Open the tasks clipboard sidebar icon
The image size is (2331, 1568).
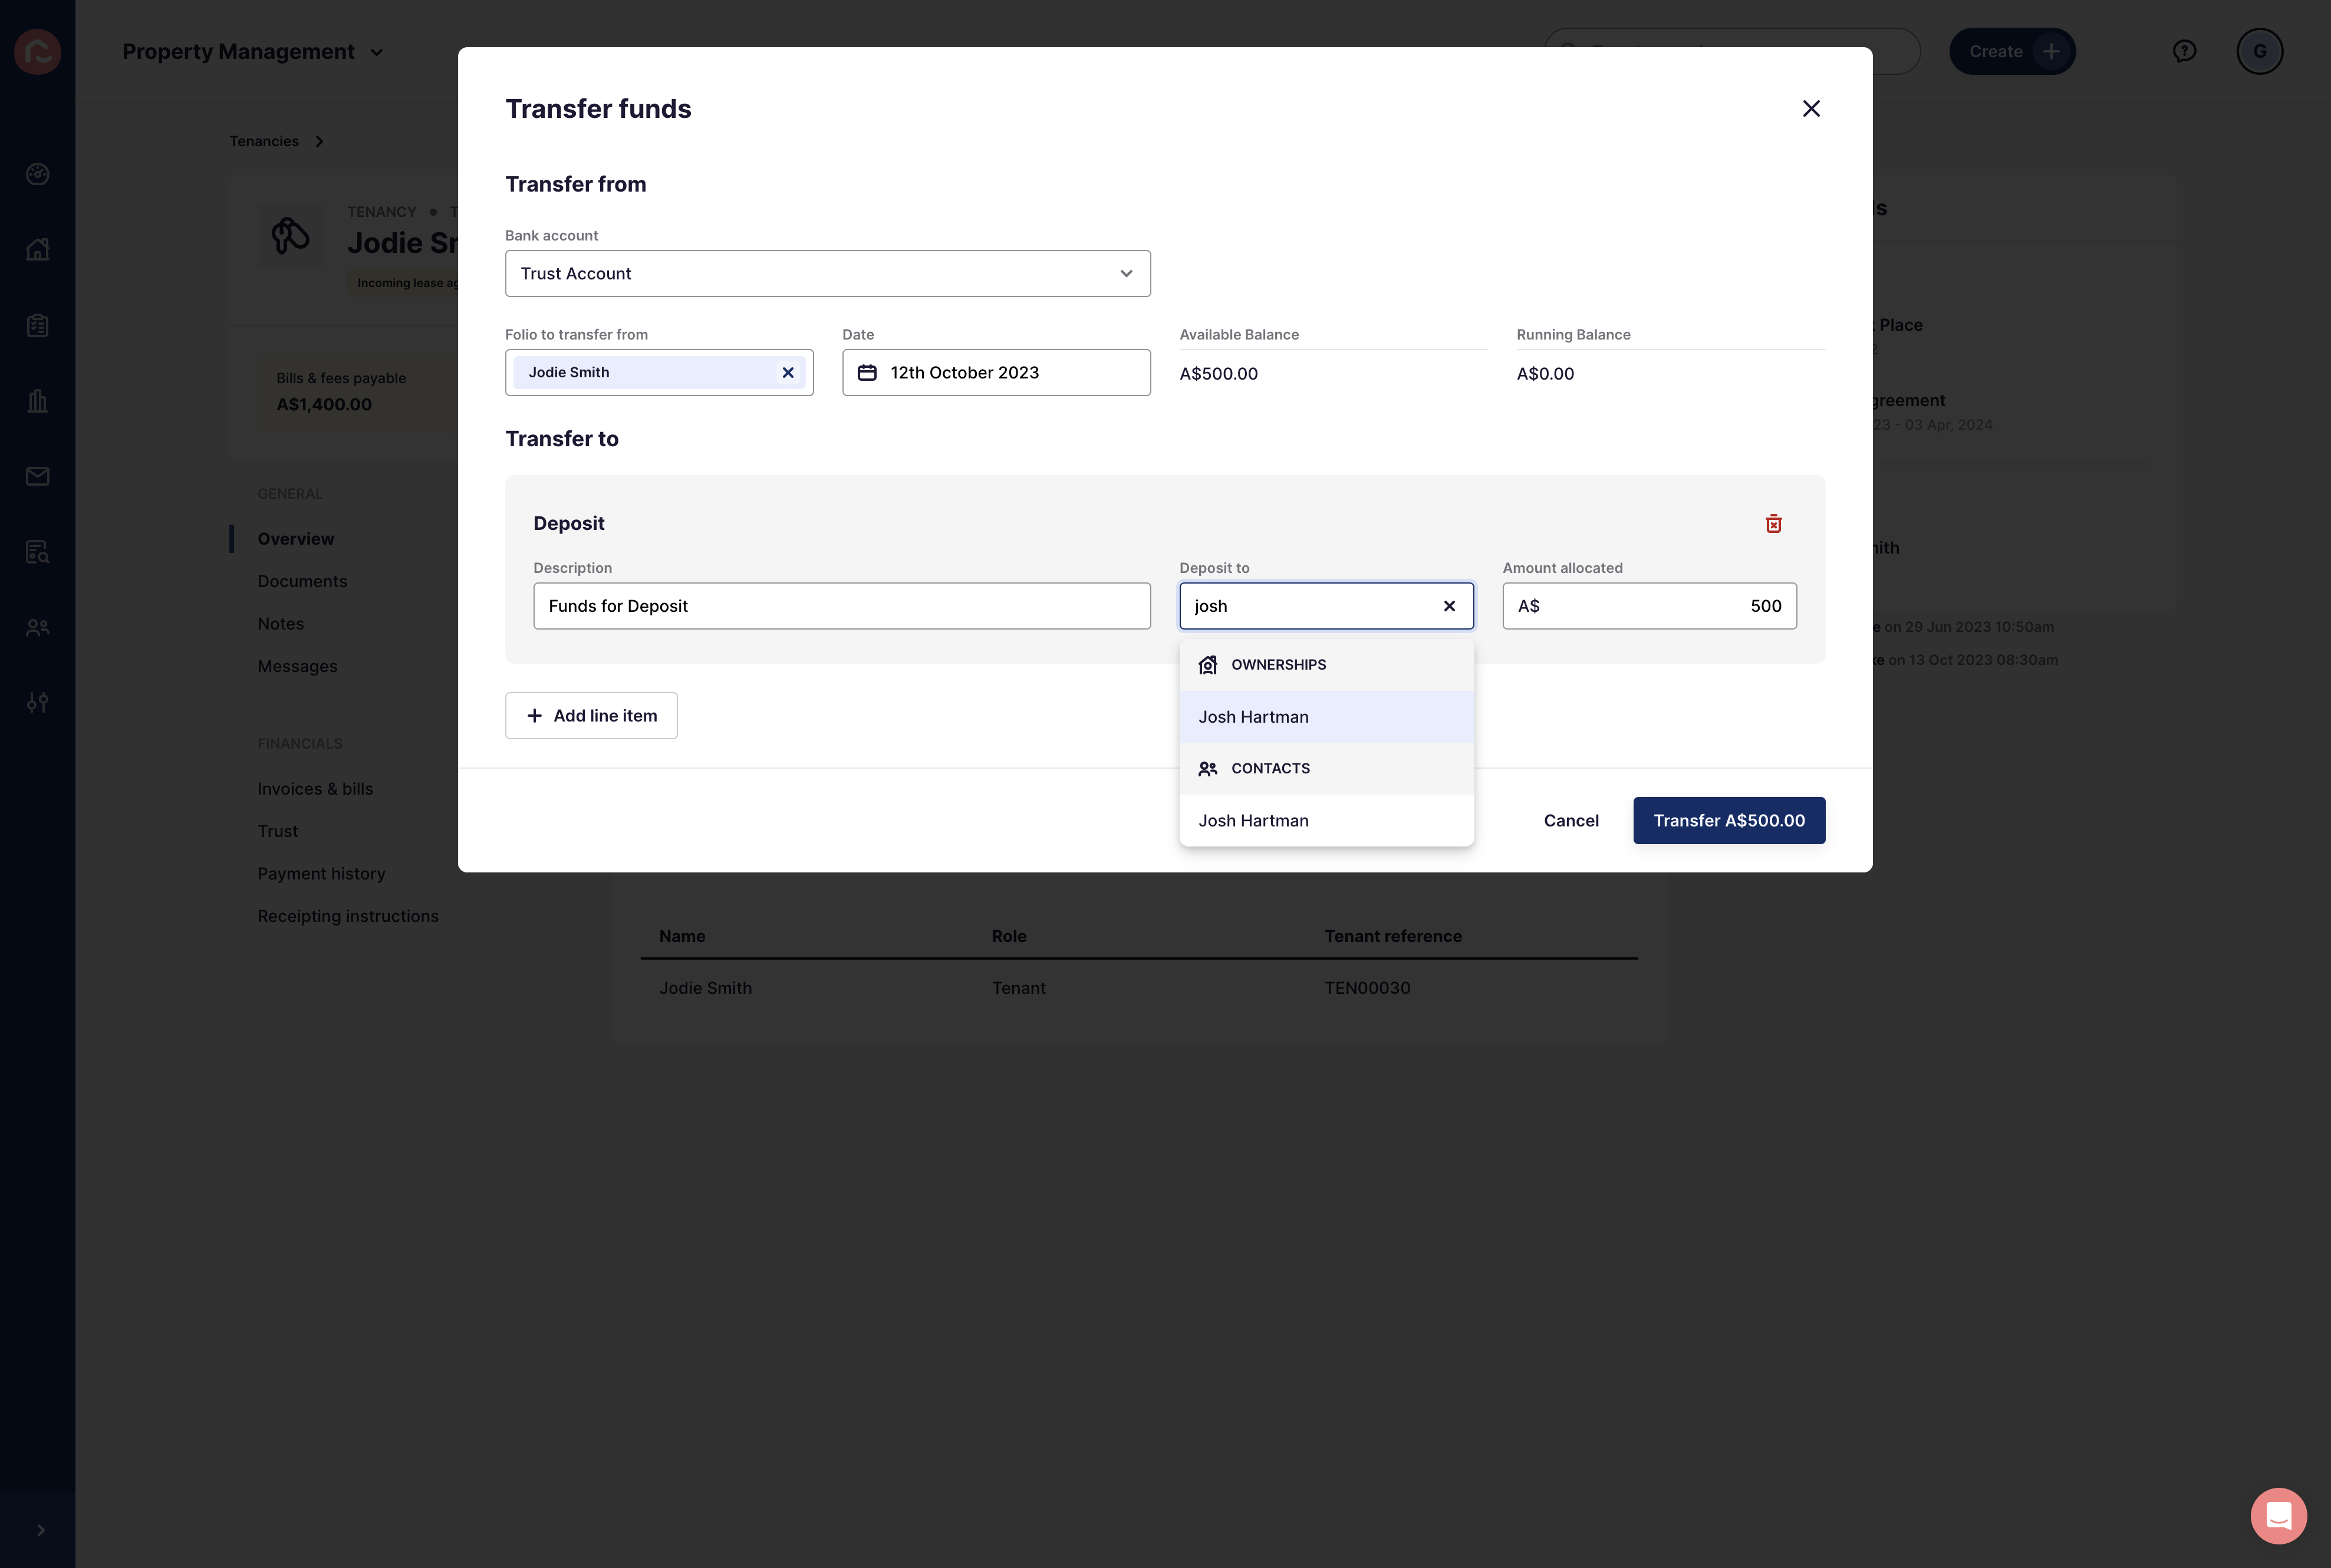click(38, 325)
